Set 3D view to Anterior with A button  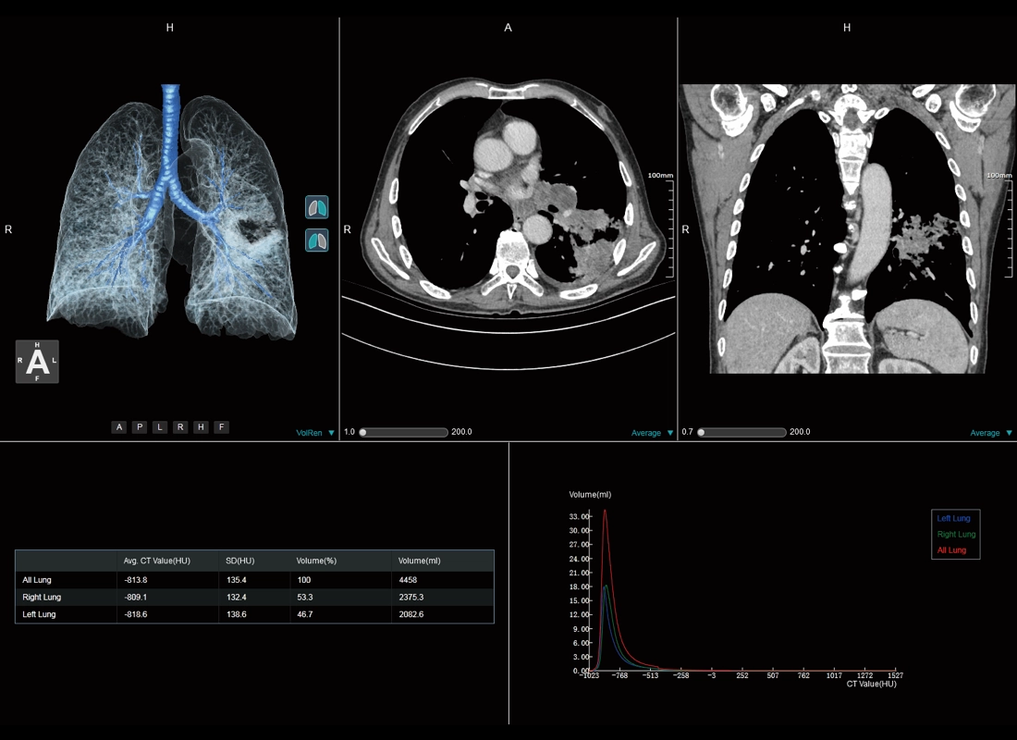119,427
